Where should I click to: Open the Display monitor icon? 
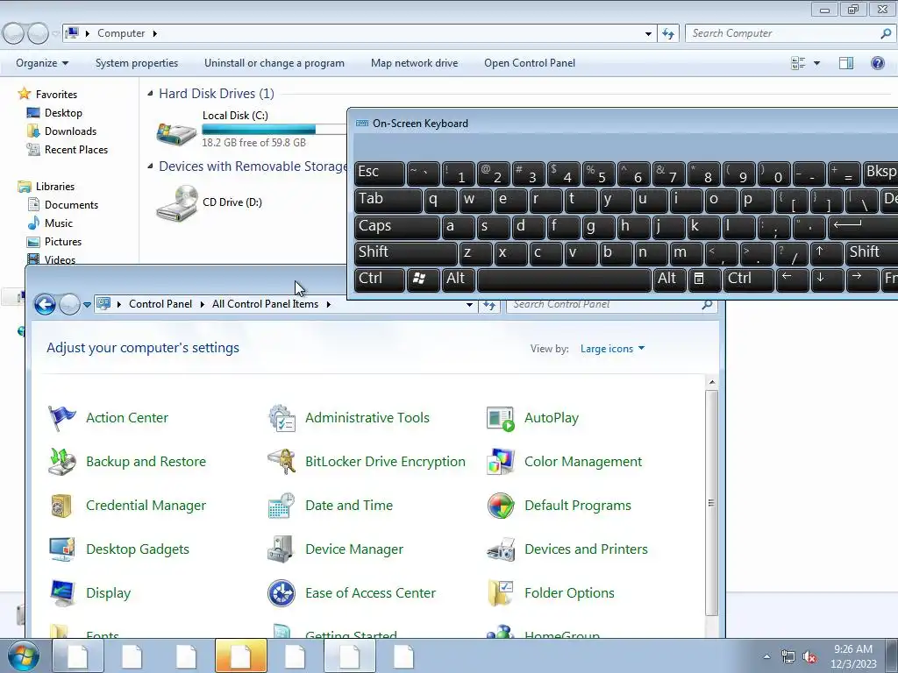click(x=62, y=593)
